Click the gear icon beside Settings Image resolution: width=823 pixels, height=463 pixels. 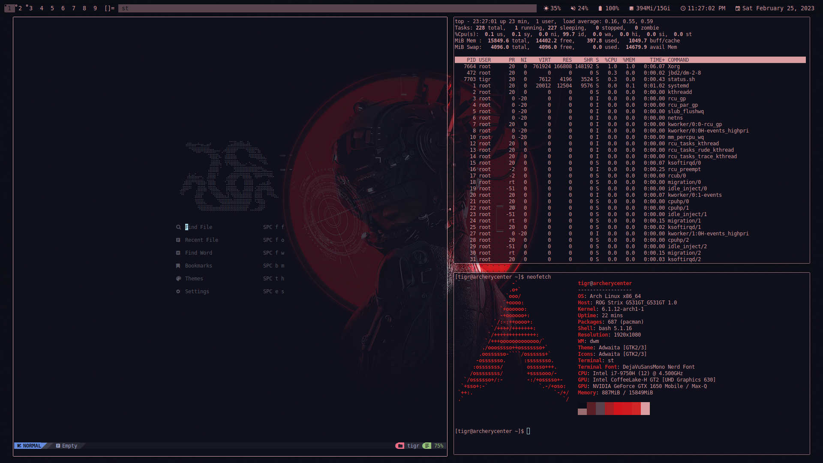pyautogui.click(x=178, y=292)
